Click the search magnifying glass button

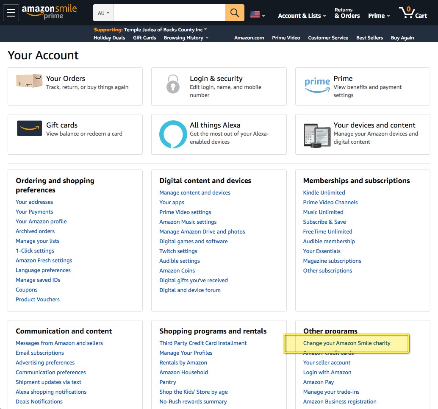235,13
